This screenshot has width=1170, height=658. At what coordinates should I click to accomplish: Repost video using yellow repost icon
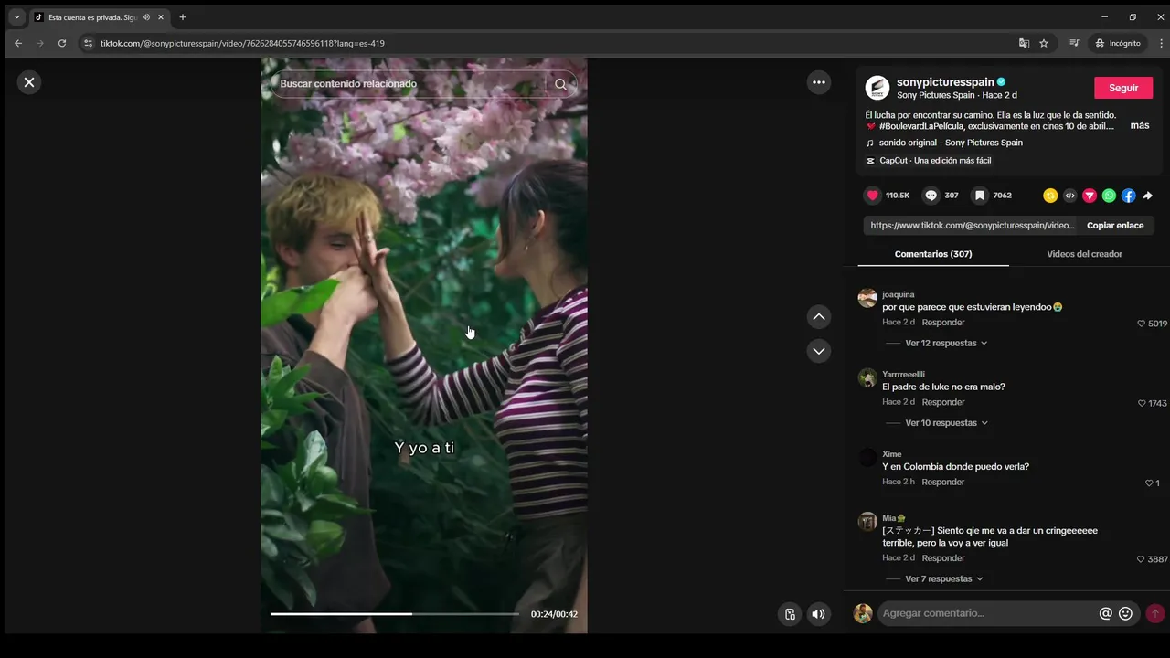pyautogui.click(x=1050, y=196)
